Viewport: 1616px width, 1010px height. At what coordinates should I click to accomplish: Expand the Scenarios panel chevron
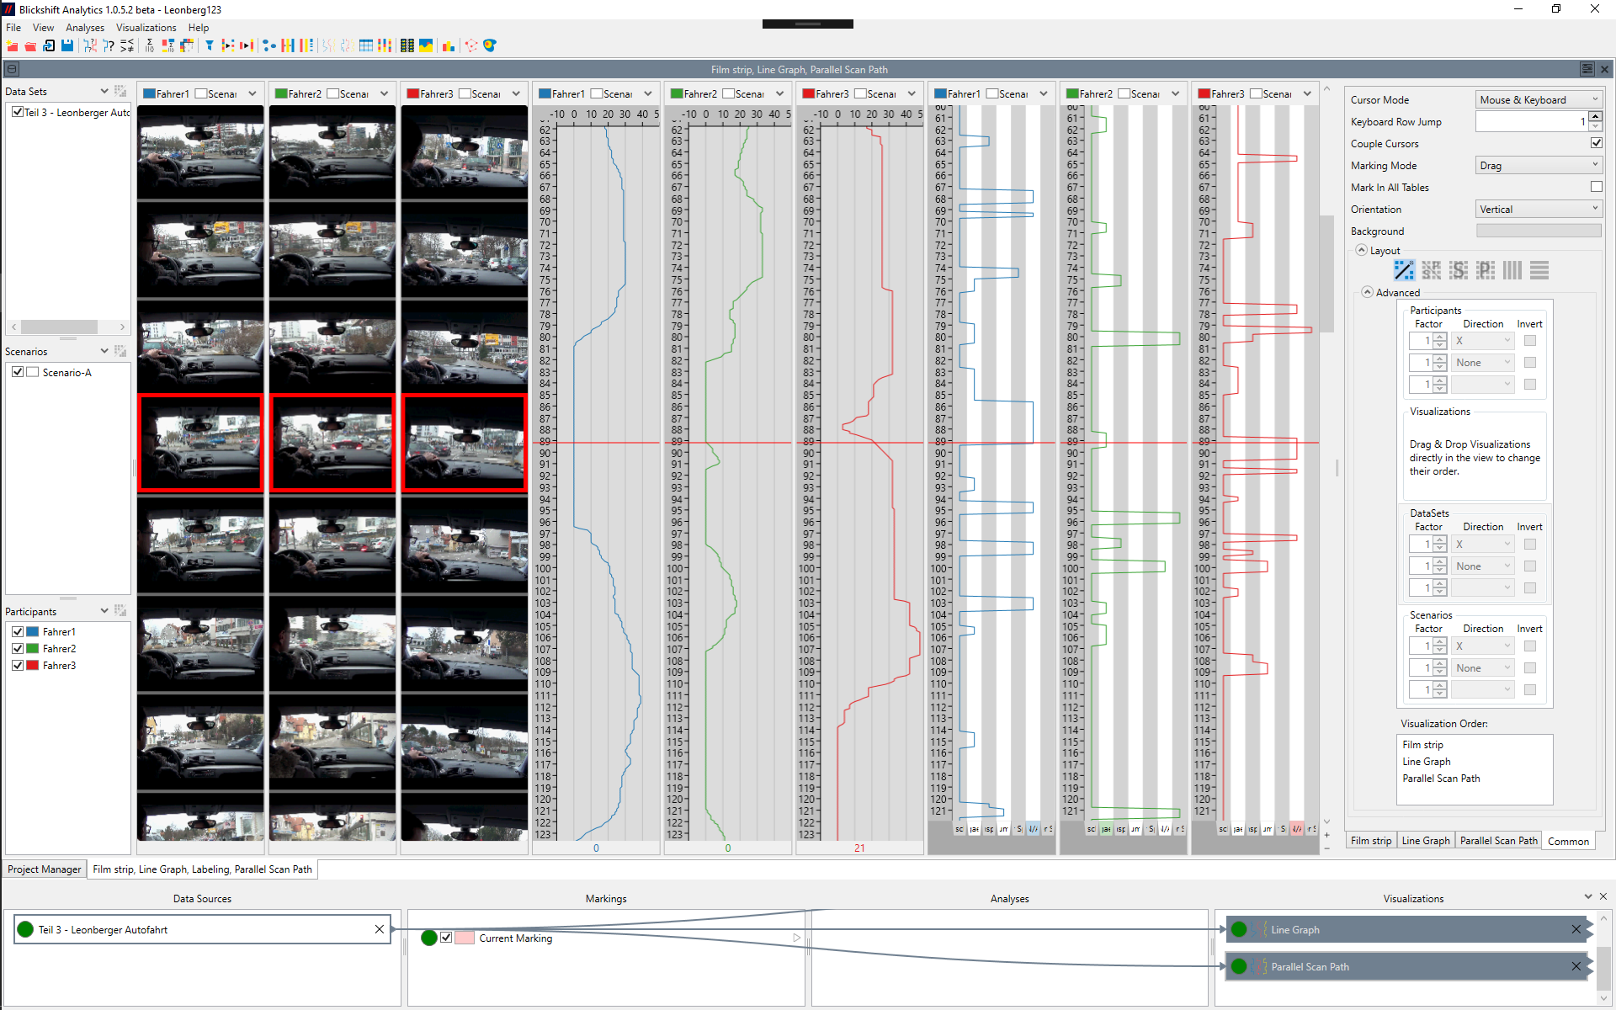click(x=104, y=351)
